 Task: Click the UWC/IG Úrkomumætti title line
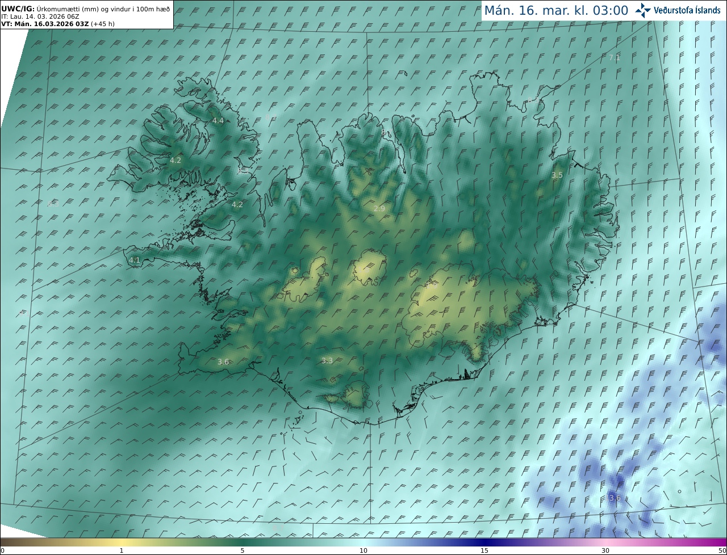point(86,9)
